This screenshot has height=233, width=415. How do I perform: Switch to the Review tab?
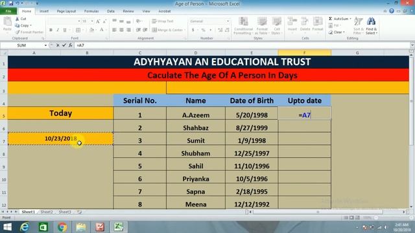tap(128, 11)
